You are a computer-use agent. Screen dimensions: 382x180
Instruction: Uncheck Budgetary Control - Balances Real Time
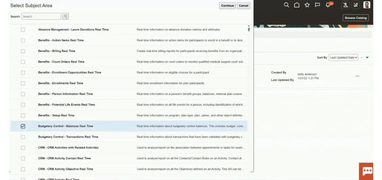[23, 126]
